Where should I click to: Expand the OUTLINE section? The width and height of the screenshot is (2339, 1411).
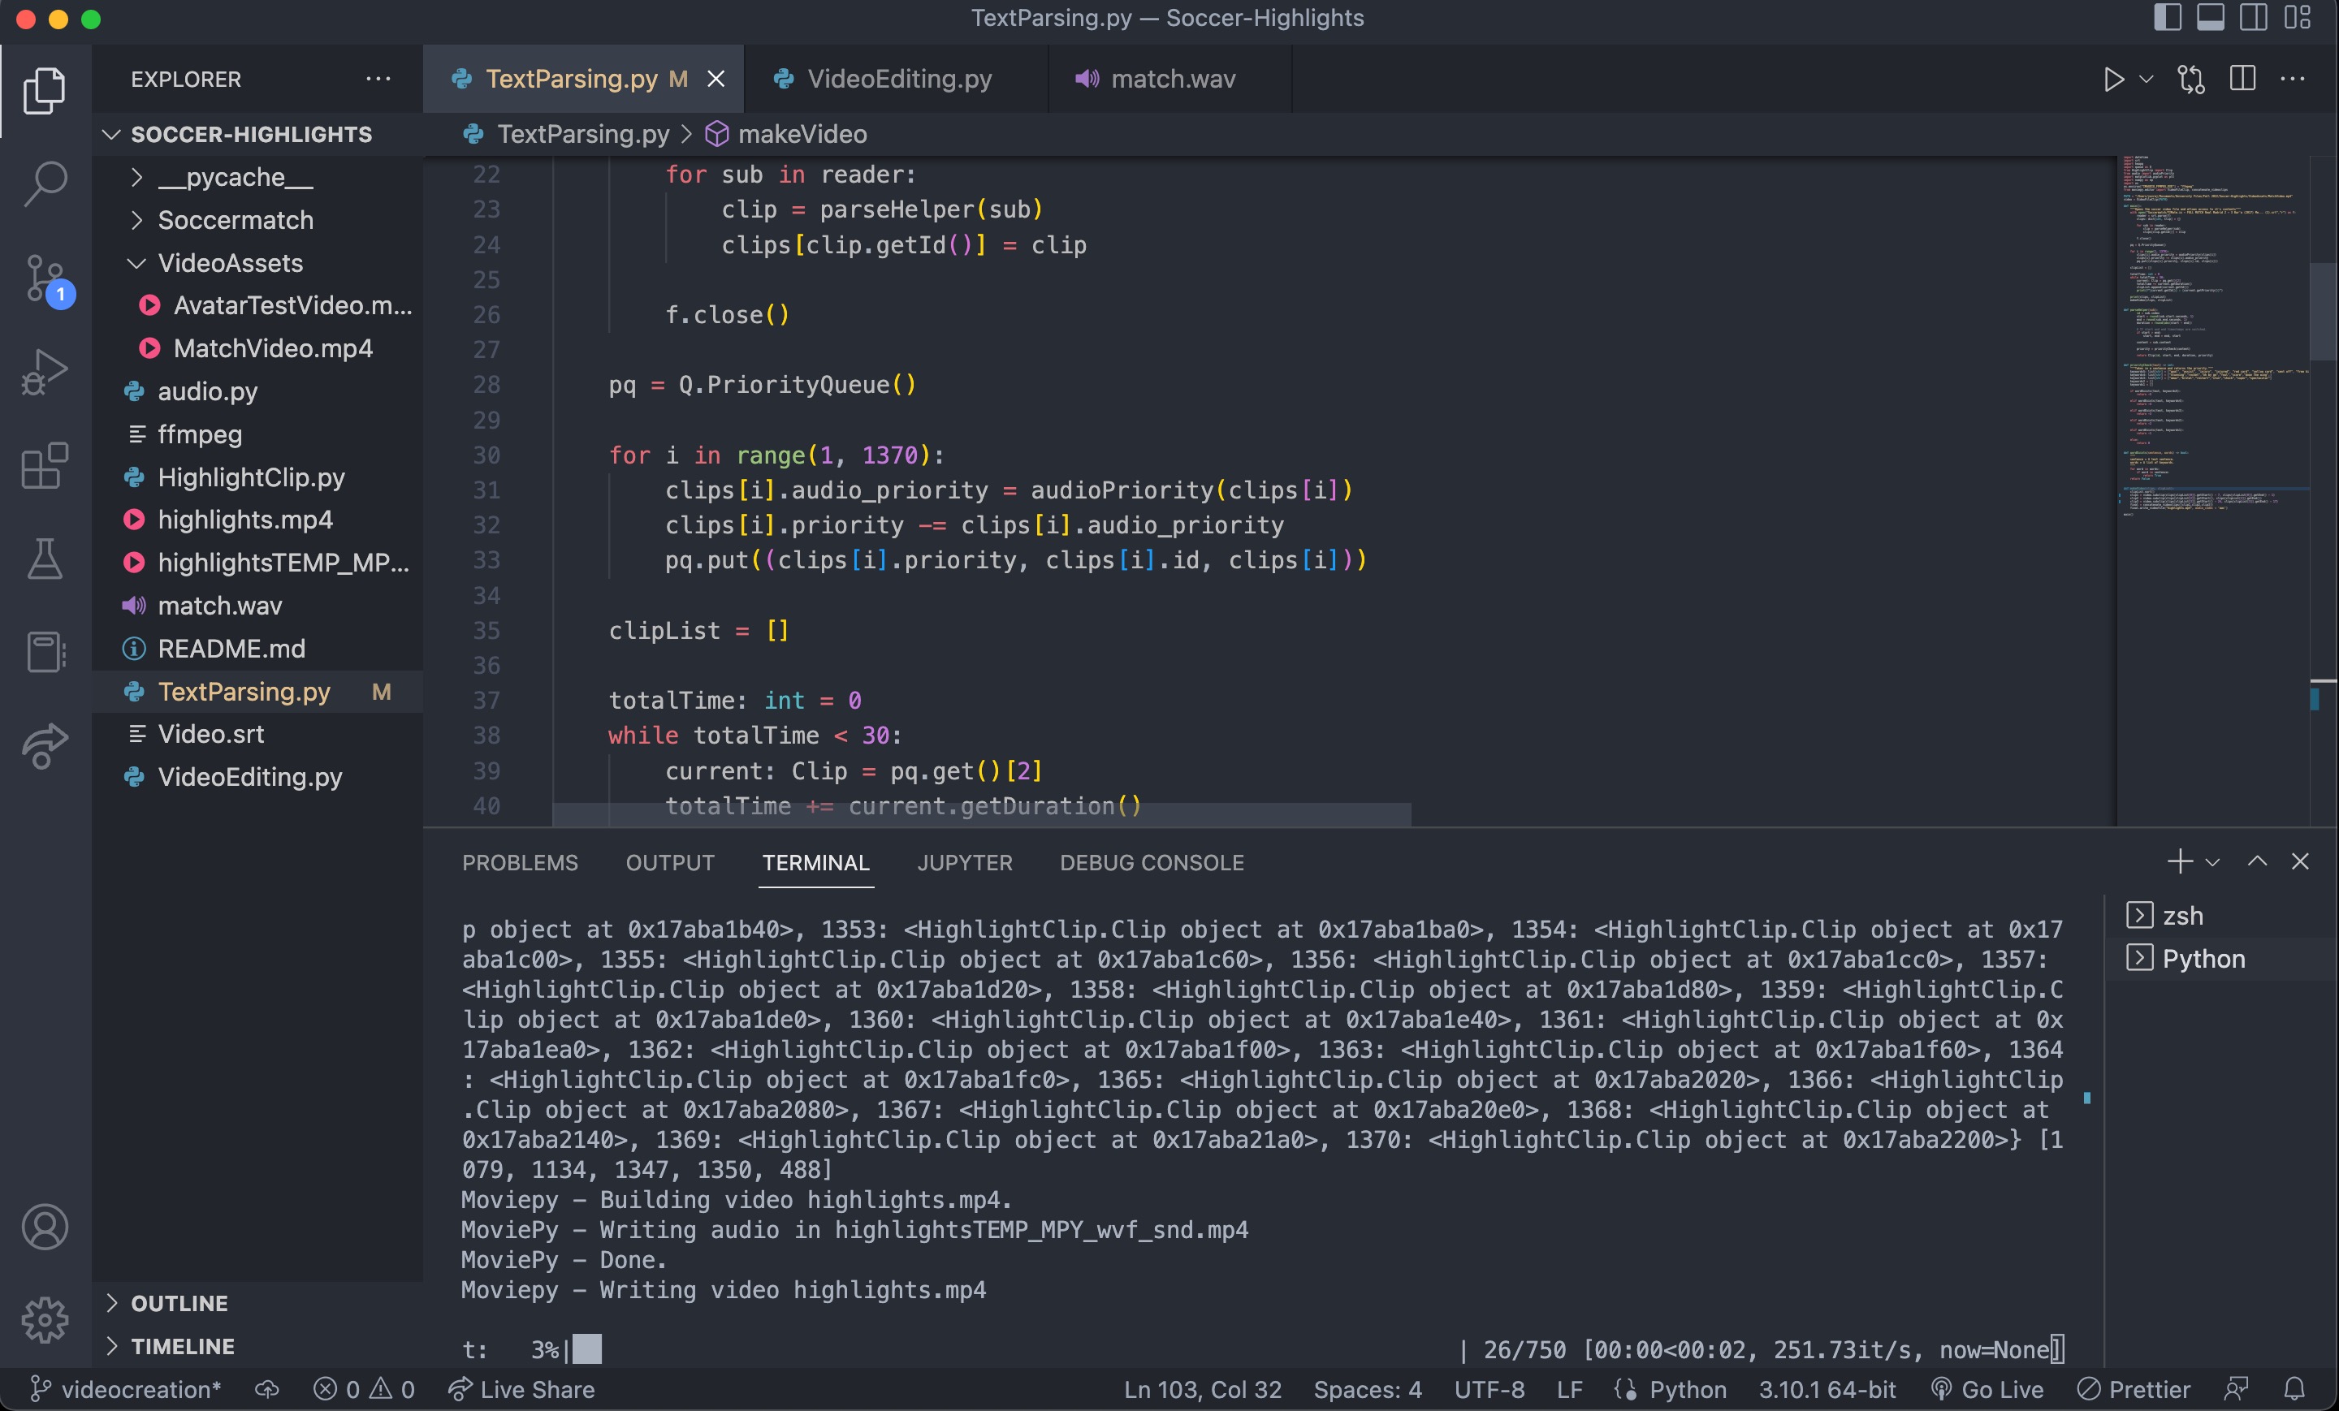tap(179, 1303)
